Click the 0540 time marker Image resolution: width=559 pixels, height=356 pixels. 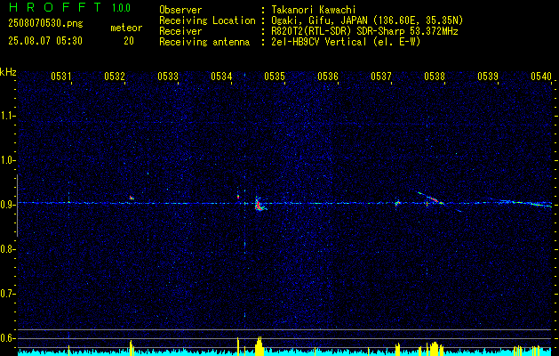click(x=541, y=76)
